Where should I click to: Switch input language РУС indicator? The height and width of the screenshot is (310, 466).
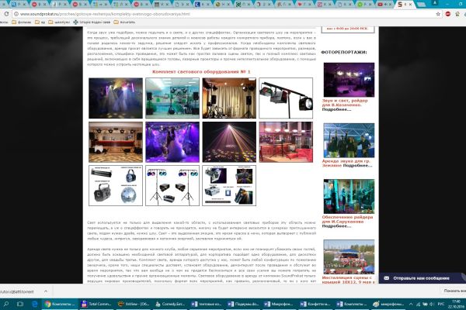coord(441,304)
